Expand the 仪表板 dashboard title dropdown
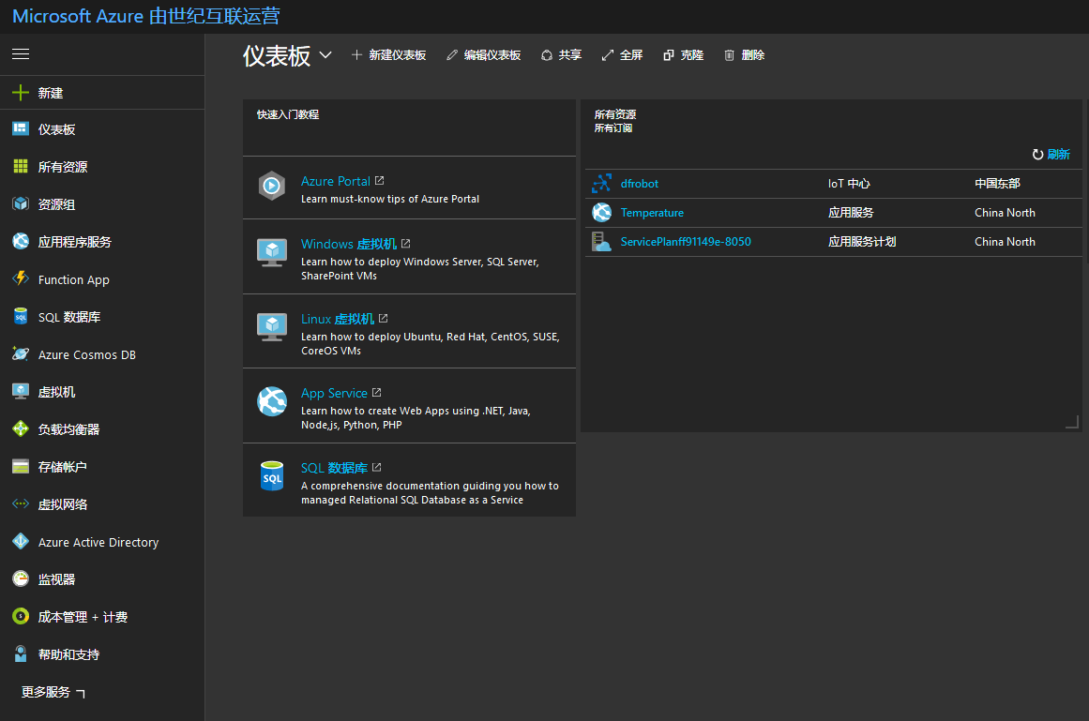This screenshot has width=1089, height=721. 325,55
